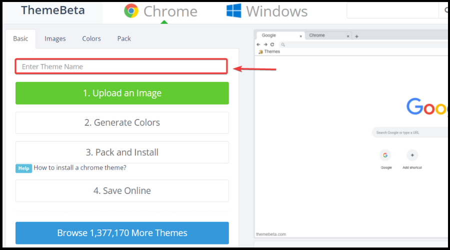
Task: Click the themebeta.com text in preview
Action: coord(271,234)
